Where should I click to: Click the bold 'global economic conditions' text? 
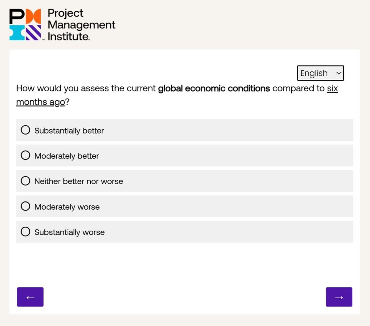coord(214,88)
